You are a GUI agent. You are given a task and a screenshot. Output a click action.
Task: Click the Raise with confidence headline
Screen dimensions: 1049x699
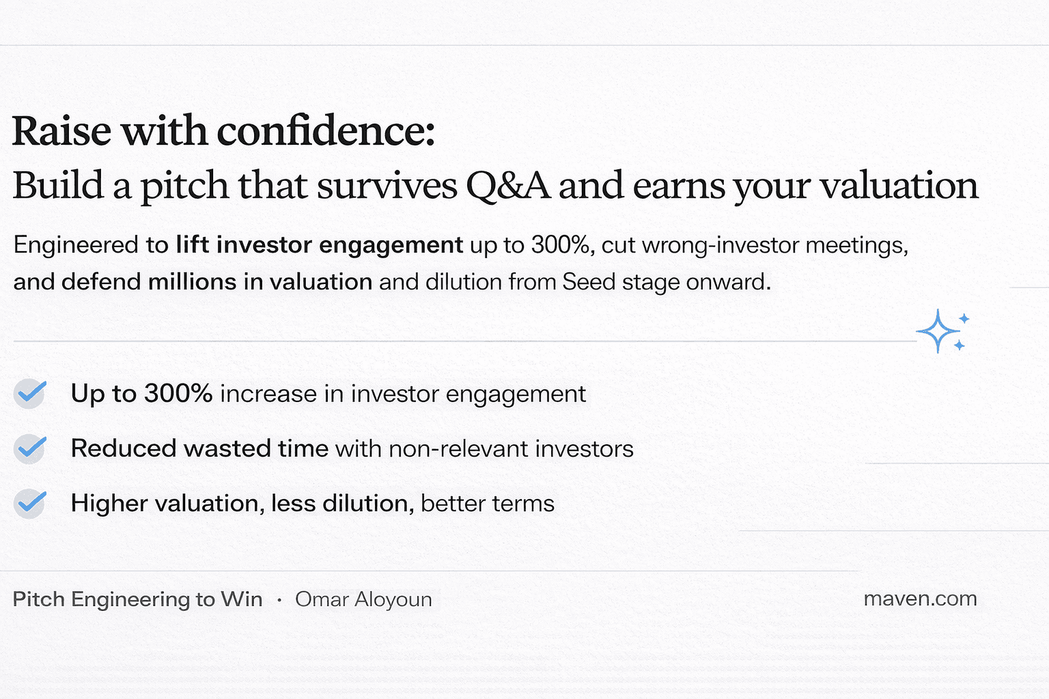pyautogui.click(x=223, y=130)
